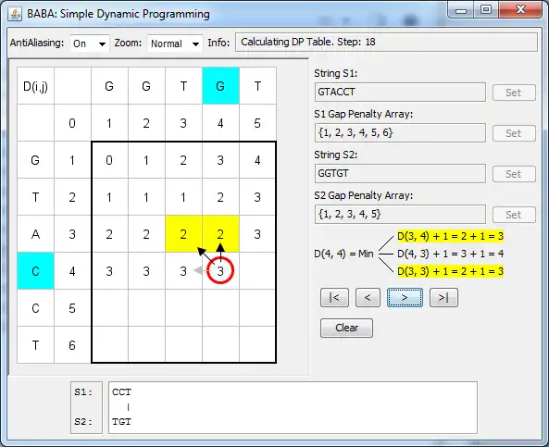Click the Java app icon in title bar
The image size is (549, 447).
click(x=15, y=14)
